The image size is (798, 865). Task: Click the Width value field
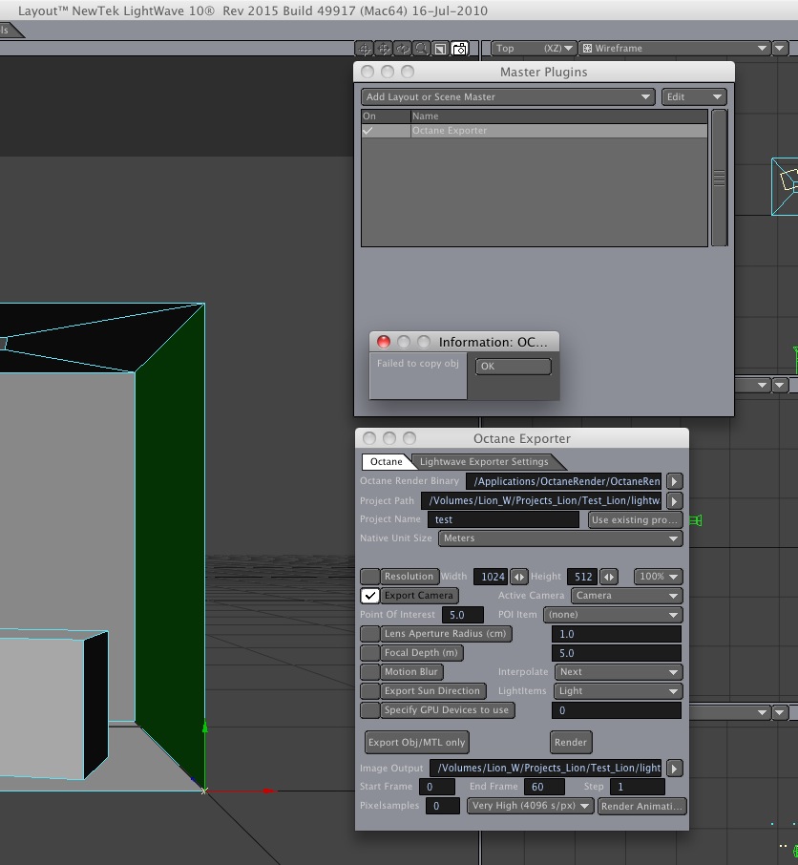click(491, 577)
